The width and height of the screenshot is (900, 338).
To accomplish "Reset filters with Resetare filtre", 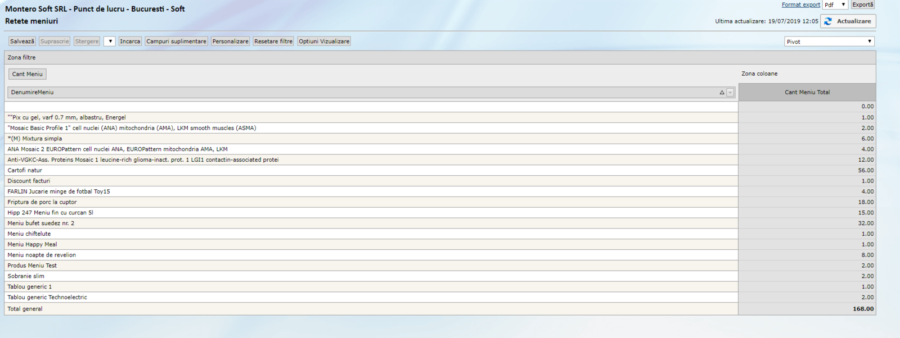I will (x=273, y=42).
